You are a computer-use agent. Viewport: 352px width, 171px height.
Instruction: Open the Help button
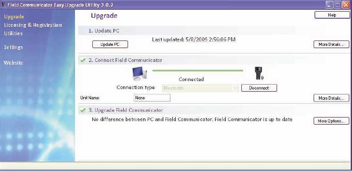[332, 15]
